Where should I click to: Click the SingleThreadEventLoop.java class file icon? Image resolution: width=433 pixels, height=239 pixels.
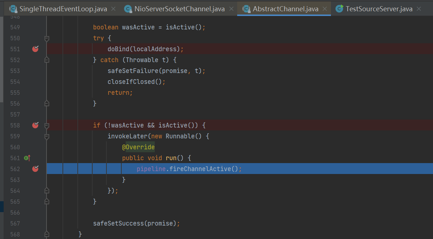[13, 9]
